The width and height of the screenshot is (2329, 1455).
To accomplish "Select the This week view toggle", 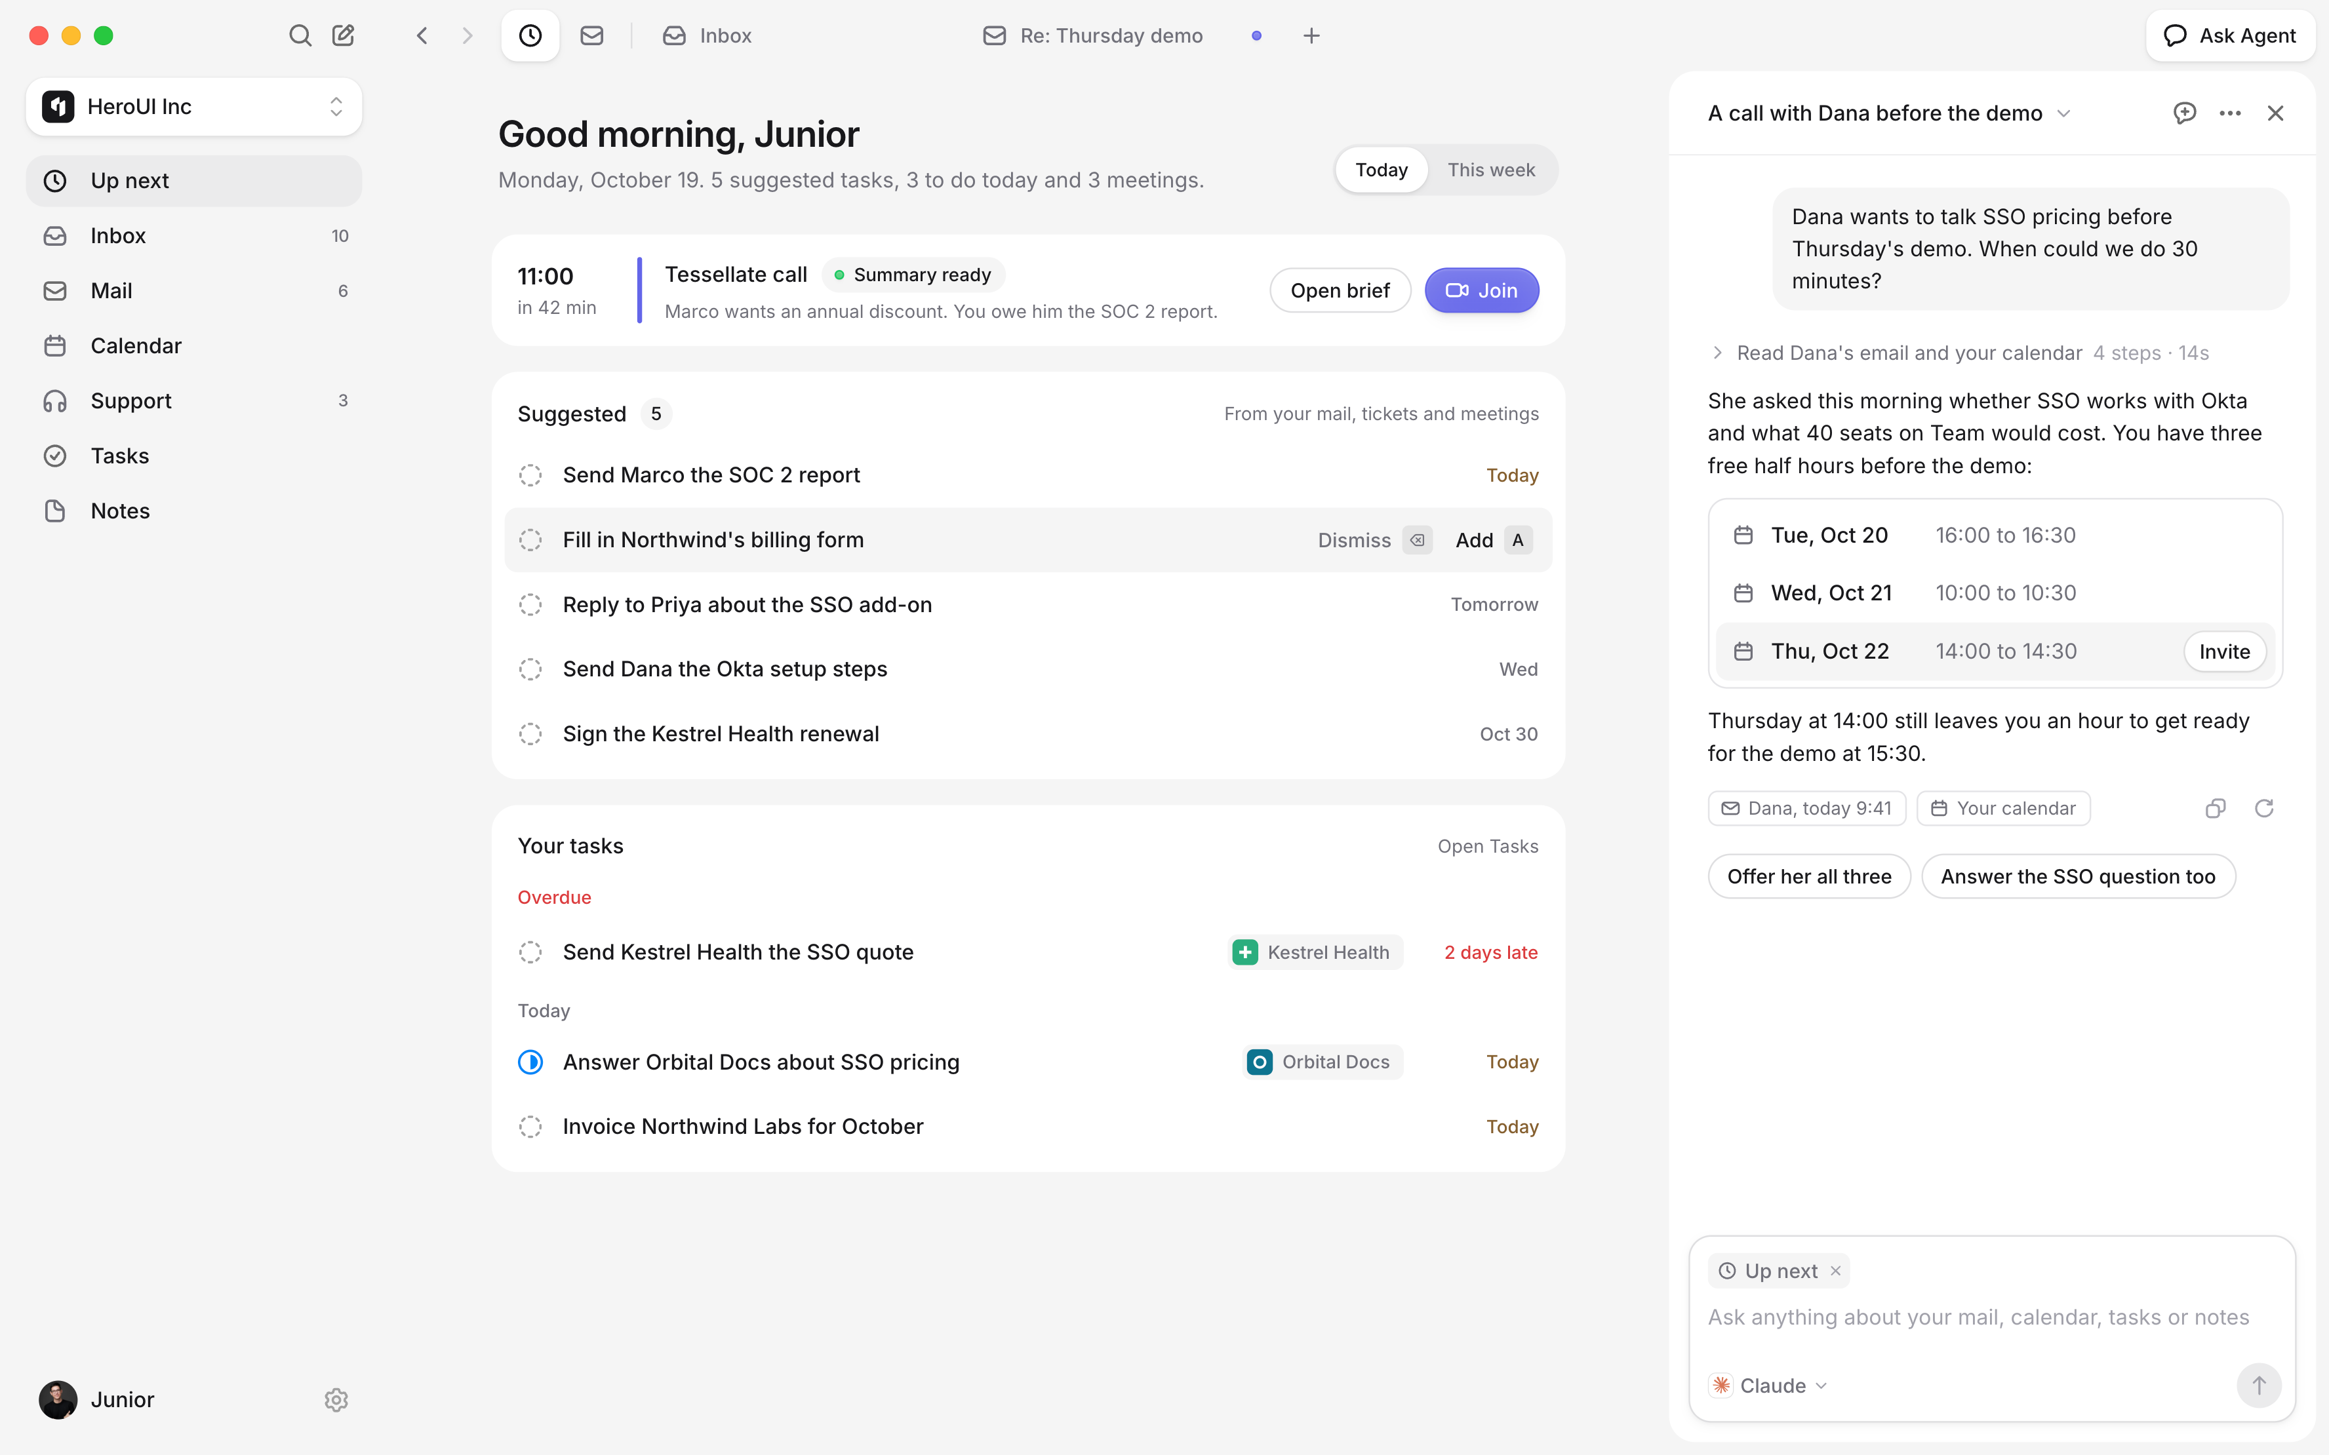I will pyautogui.click(x=1491, y=170).
